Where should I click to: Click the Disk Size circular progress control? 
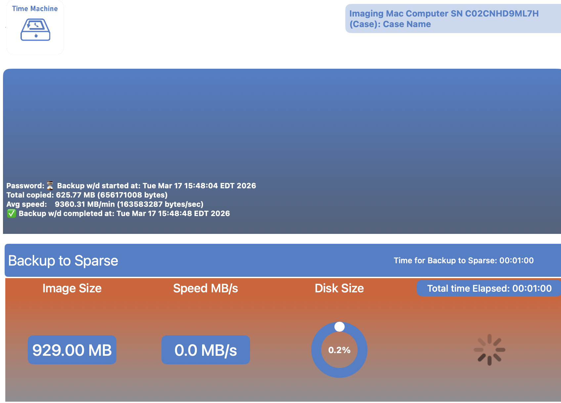click(x=339, y=350)
